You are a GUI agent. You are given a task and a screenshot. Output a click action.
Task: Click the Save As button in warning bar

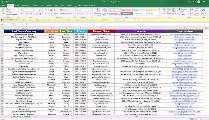click(133, 20)
